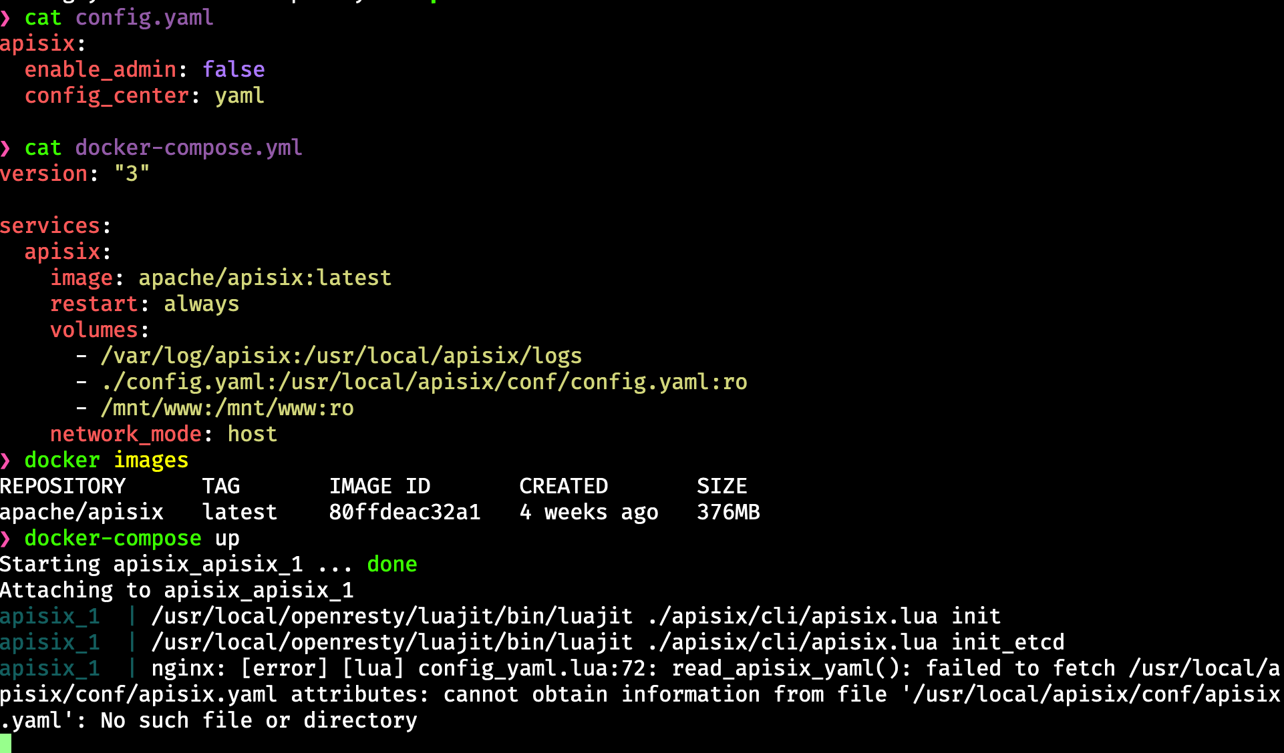Click the green 'done' status text

click(x=392, y=564)
